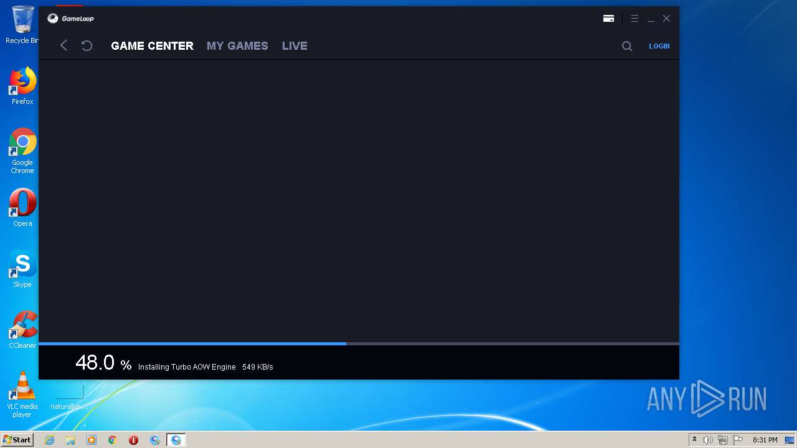Open the Windows Start menu
Image resolution: width=797 pixels, height=448 pixels.
click(17, 440)
